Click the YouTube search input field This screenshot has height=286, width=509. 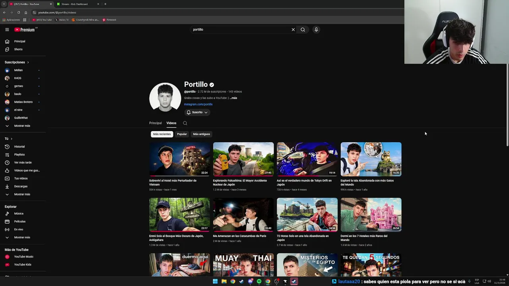(241, 29)
